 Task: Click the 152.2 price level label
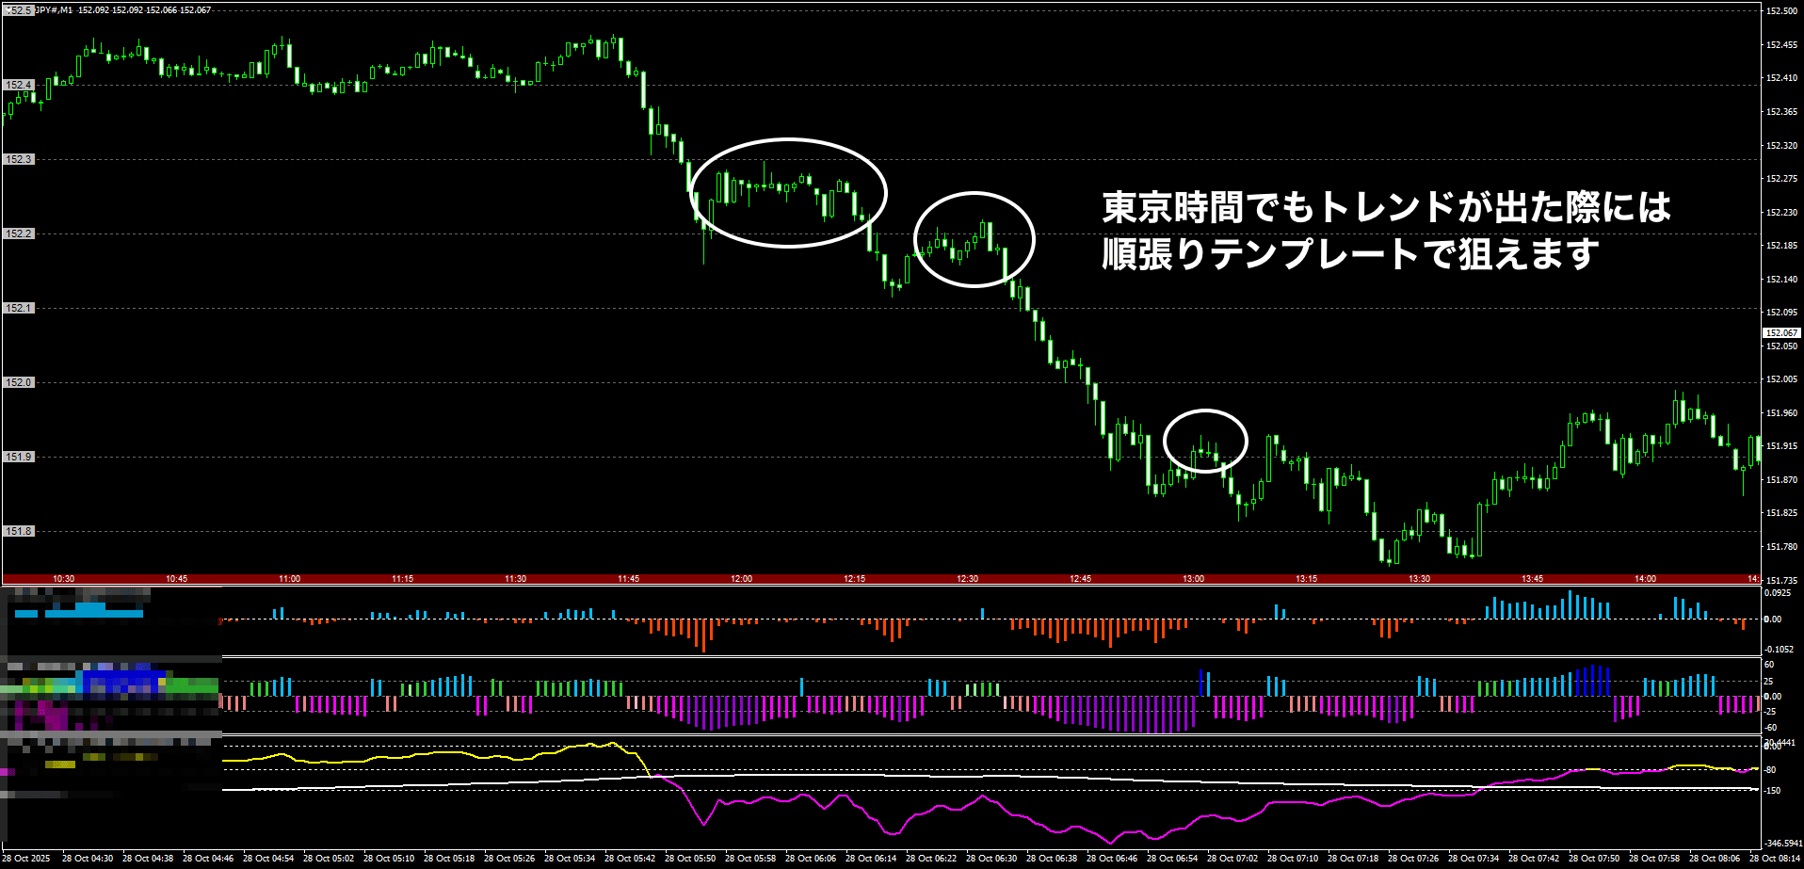tap(19, 233)
